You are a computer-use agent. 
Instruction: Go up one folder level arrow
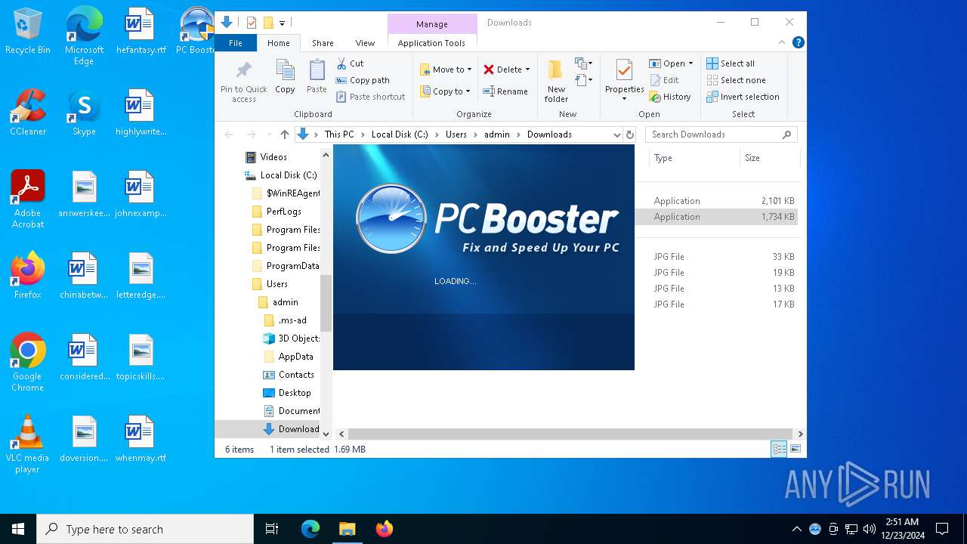[x=284, y=134]
